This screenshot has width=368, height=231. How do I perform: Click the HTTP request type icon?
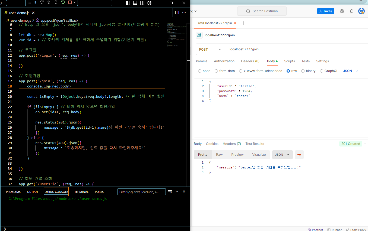(199, 35)
